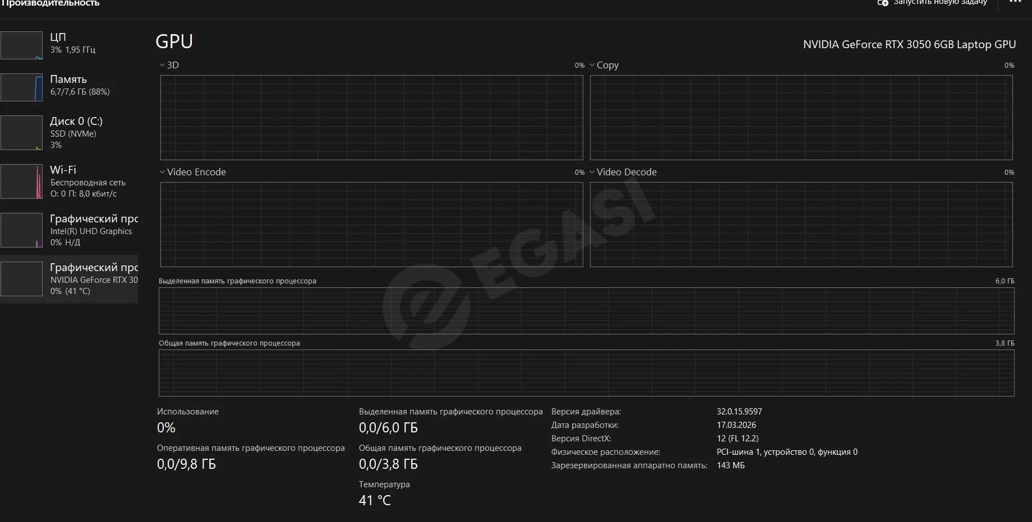
Task: Click the NVIDIA GeForce RTX 3050 6GB Laptop GPU title
Action: (x=909, y=45)
